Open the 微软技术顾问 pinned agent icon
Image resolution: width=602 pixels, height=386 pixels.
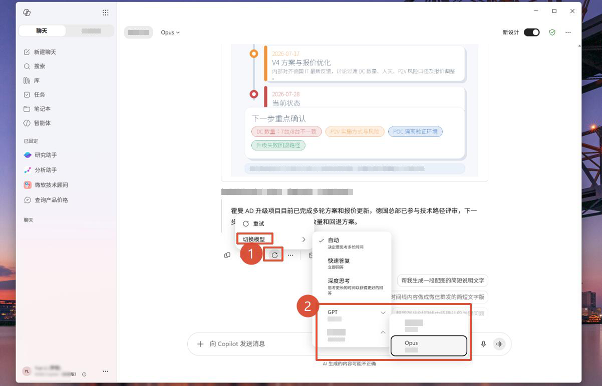pyautogui.click(x=28, y=185)
